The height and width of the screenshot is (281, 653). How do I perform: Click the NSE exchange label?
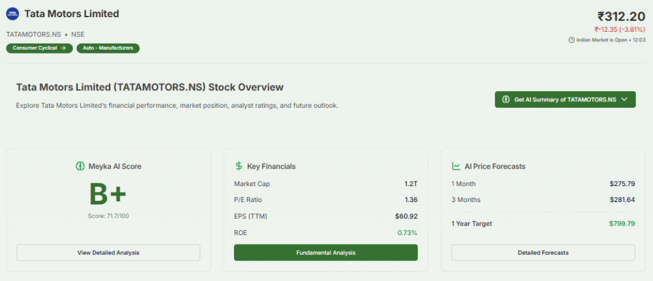point(78,34)
